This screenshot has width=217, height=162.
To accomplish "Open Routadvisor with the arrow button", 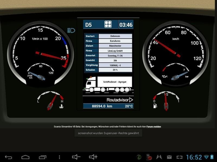I will (x=131, y=100).
